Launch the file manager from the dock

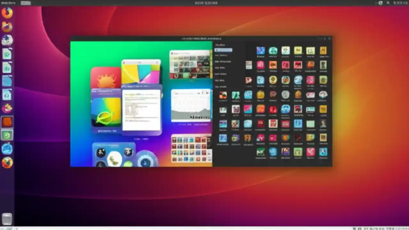click(7, 81)
